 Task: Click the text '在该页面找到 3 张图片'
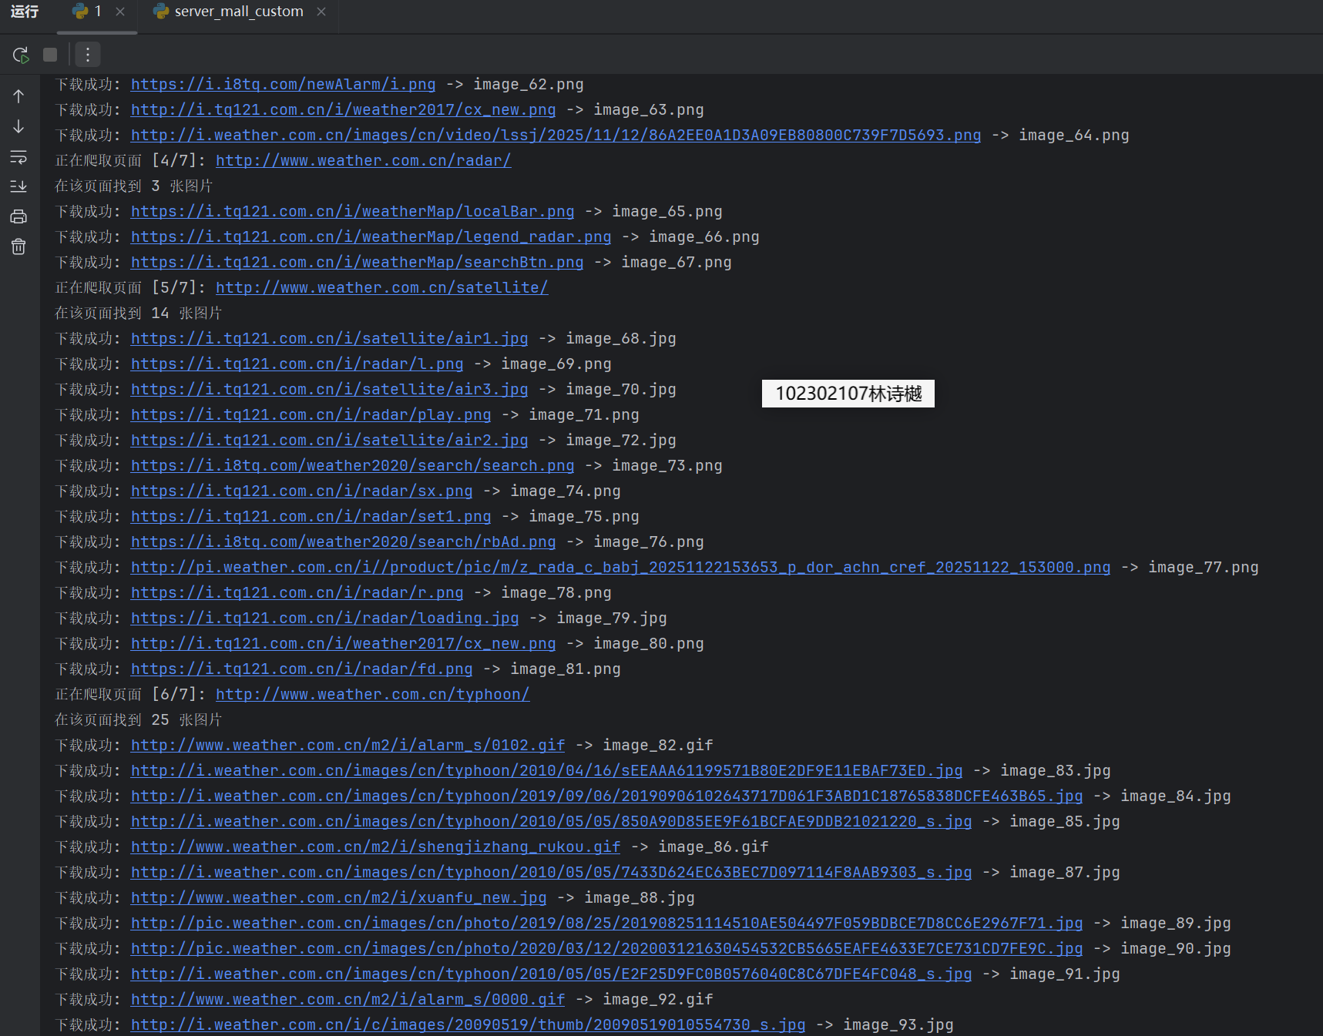tap(133, 186)
